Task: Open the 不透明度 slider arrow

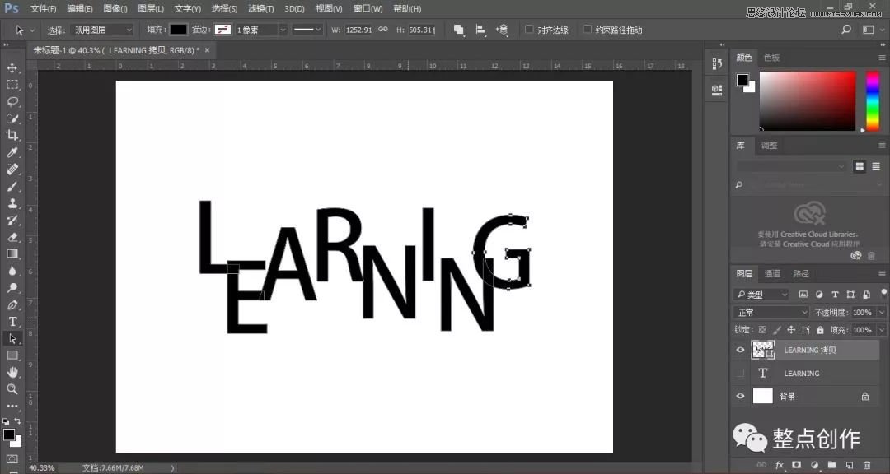Action: [x=882, y=313]
